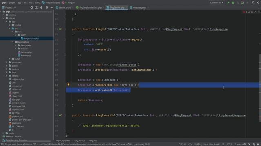Click the notifications bell icon in the status bar
Screen dimensions: 261x146
258,144
